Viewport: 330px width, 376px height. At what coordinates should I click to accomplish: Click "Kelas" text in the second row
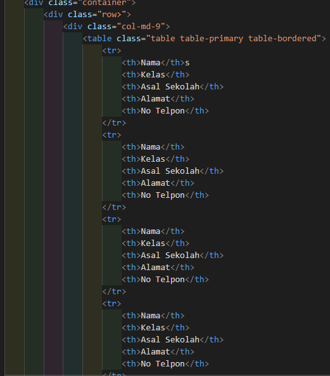pos(153,159)
